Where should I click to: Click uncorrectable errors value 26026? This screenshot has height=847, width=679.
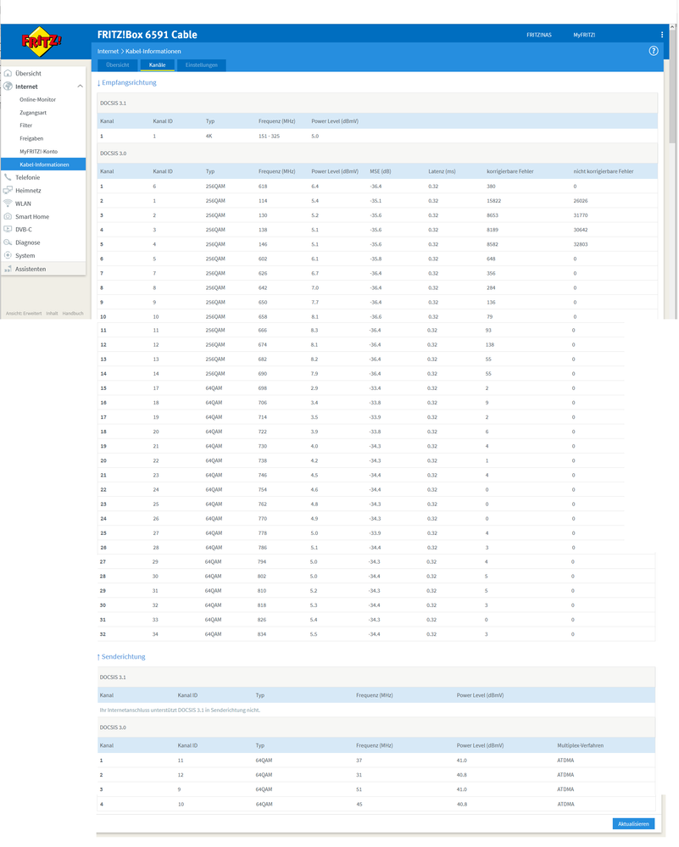coord(581,200)
